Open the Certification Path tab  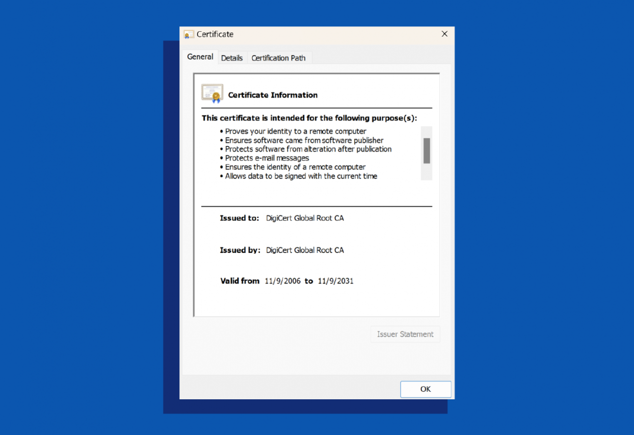click(279, 58)
